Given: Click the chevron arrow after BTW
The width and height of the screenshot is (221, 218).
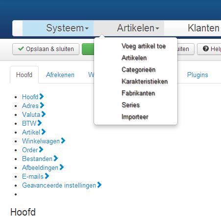Looking at the screenshot, I should click(x=40, y=123).
